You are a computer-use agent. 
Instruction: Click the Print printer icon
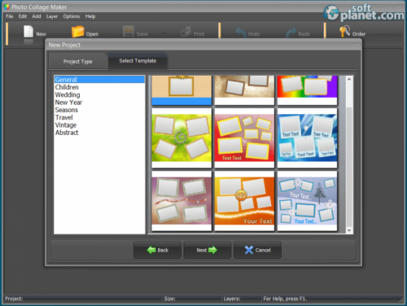point(186,33)
